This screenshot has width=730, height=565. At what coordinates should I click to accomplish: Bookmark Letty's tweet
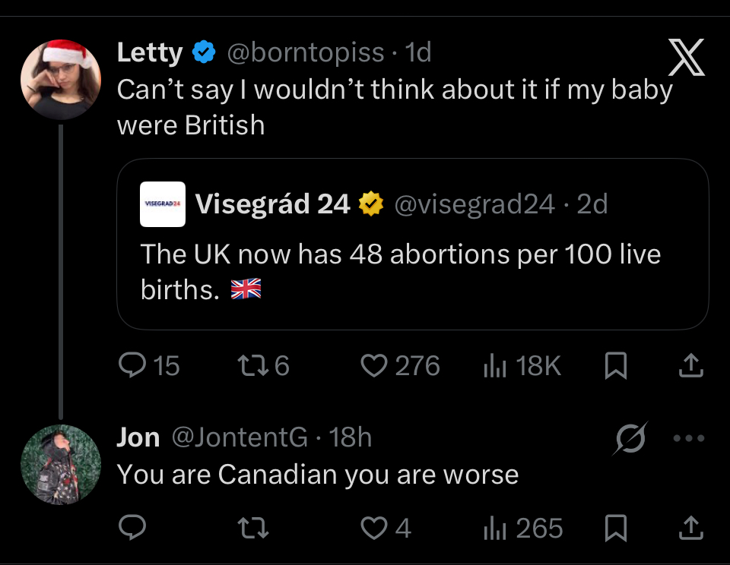(x=614, y=367)
